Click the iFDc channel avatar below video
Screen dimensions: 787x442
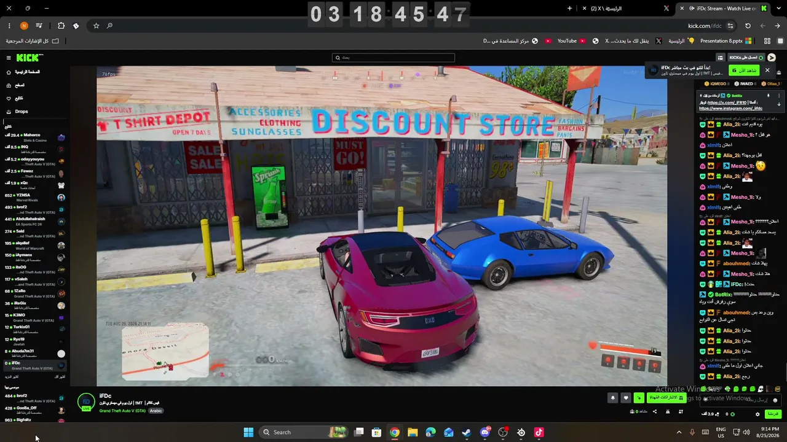pyautogui.click(x=86, y=403)
